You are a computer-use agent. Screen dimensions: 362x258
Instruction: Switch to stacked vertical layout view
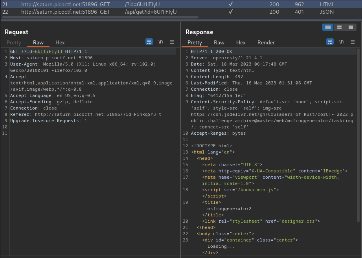click(339, 27)
